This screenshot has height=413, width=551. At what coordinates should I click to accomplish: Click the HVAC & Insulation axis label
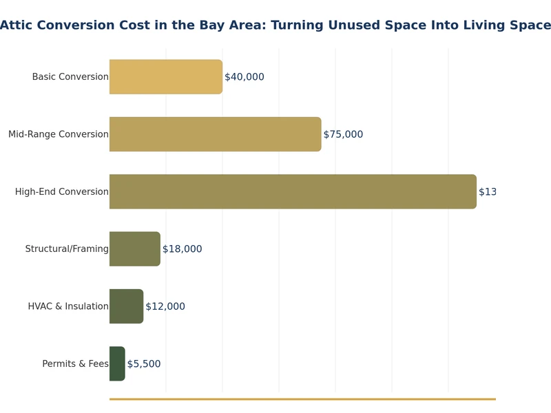point(68,306)
